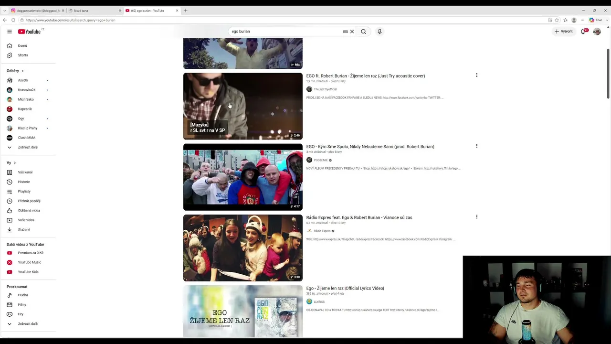
Task: Start voice search with the microphone
Action: click(379, 32)
